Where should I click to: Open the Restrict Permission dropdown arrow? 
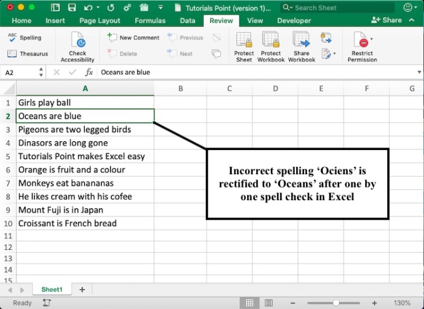click(x=371, y=39)
